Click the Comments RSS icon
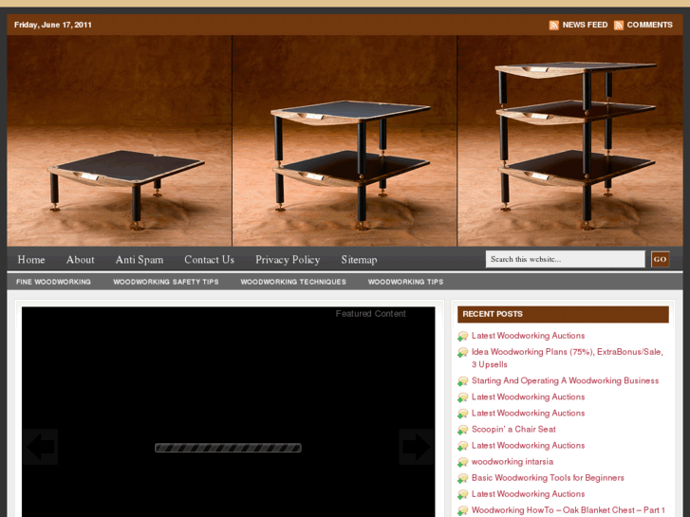This screenshot has height=517, width=690. pyautogui.click(x=618, y=25)
